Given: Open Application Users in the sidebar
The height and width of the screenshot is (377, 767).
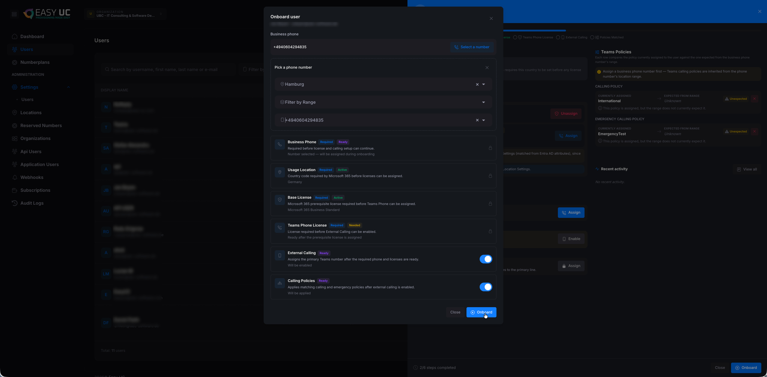Looking at the screenshot, I should pos(40,165).
